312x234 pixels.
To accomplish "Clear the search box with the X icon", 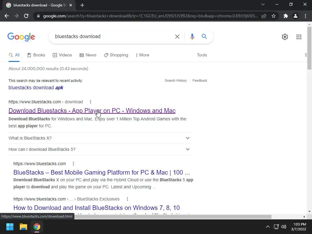I will (177, 37).
